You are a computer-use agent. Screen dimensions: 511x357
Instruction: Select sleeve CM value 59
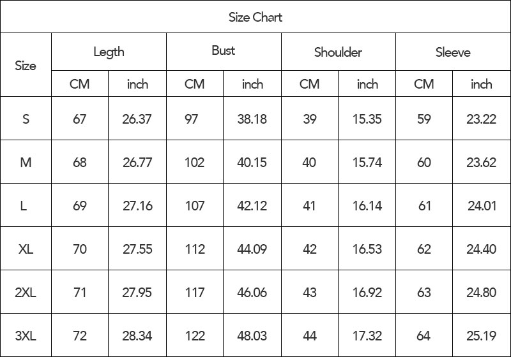424,119
